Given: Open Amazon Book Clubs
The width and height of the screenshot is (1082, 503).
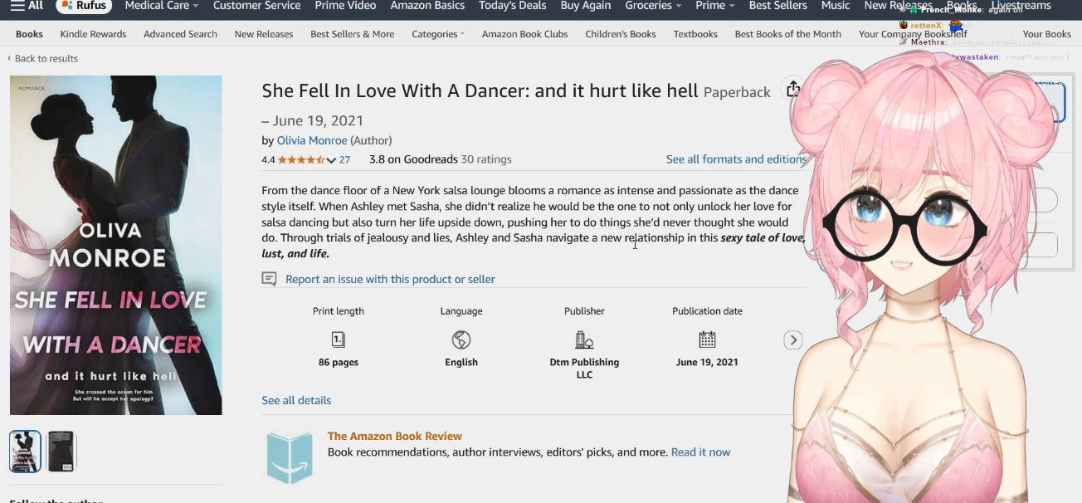Looking at the screenshot, I should pyautogui.click(x=525, y=34).
